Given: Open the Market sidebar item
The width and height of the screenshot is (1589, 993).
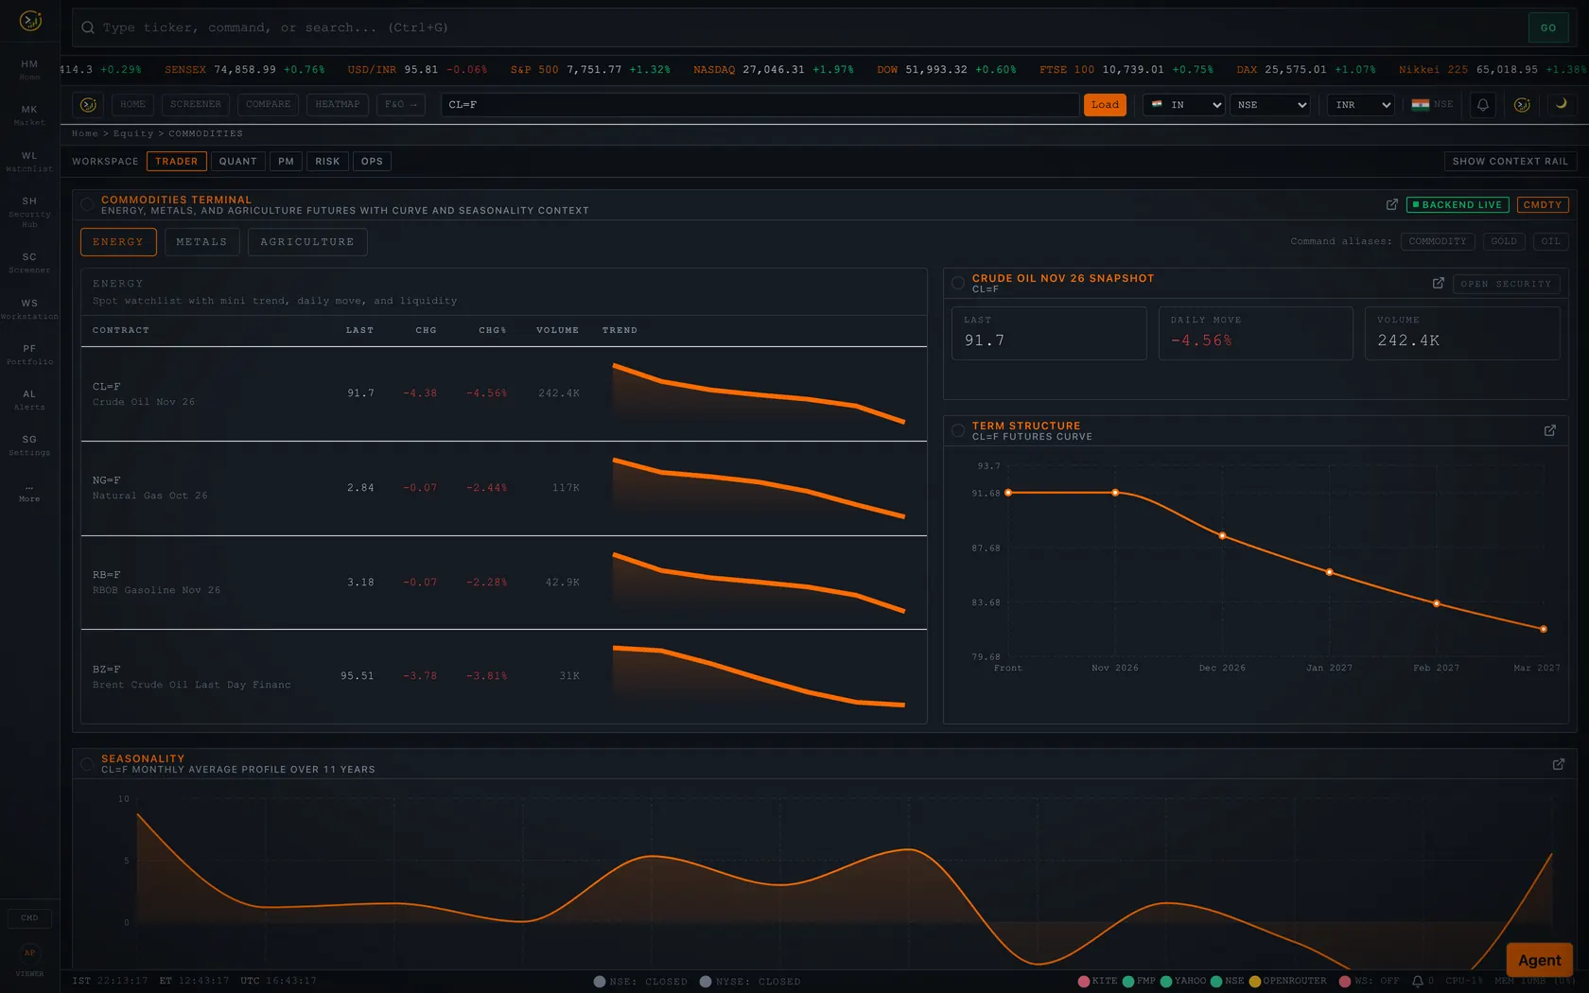Looking at the screenshot, I should (x=29, y=115).
